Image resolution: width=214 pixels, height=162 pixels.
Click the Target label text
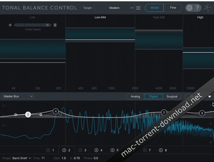[88, 8]
